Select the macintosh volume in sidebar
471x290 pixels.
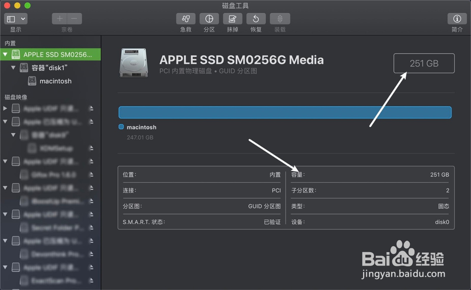[x=50, y=81]
